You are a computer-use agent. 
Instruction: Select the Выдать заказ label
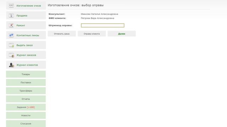coord(24,45)
